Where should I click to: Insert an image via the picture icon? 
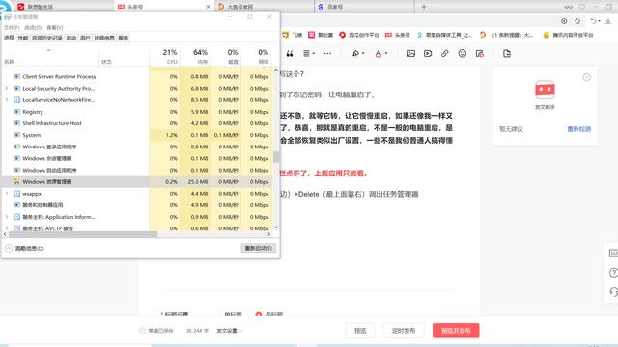(411, 54)
